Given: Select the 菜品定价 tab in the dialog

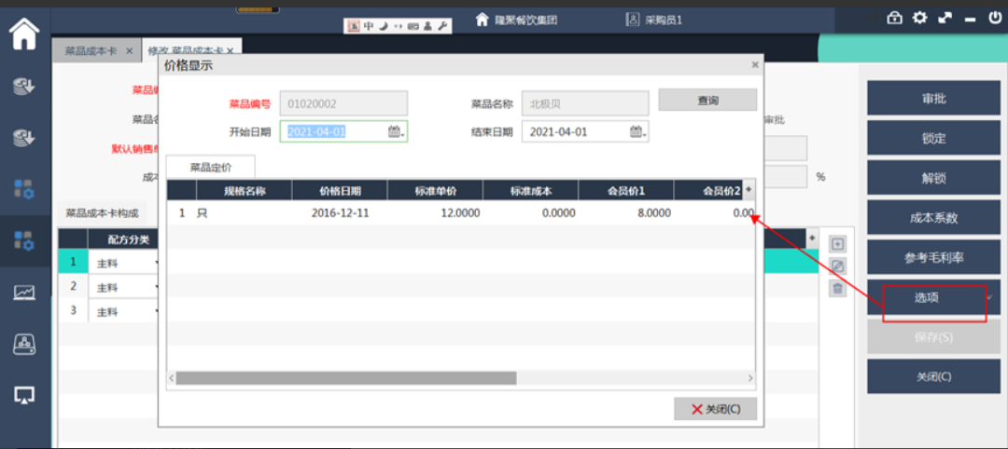Looking at the screenshot, I should pos(210,168).
